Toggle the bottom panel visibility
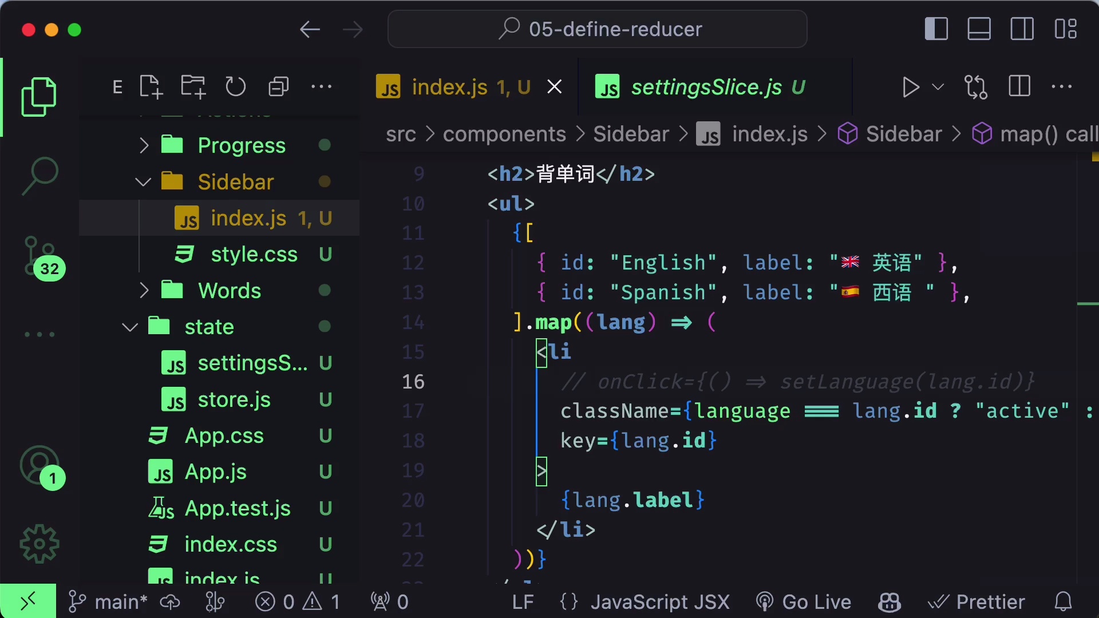The image size is (1099, 618). coord(979,28)
